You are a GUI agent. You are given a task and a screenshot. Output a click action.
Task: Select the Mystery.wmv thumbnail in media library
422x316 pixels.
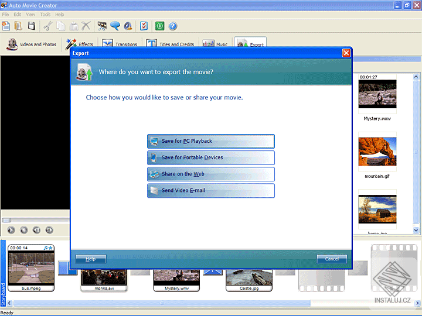point(377,94)
